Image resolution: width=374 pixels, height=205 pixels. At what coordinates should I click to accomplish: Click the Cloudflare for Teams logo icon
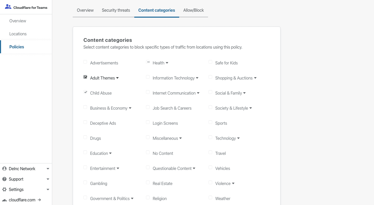pyautogui.click(x=8, y=7)
